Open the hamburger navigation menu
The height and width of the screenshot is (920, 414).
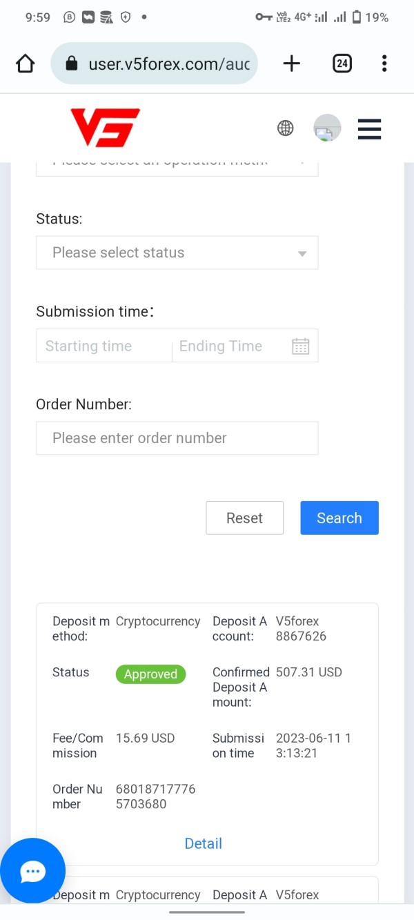[x=369, y=129]
